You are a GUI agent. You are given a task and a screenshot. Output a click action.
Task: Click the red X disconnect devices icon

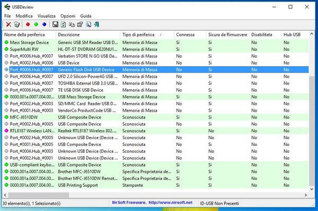pos(8,24)
